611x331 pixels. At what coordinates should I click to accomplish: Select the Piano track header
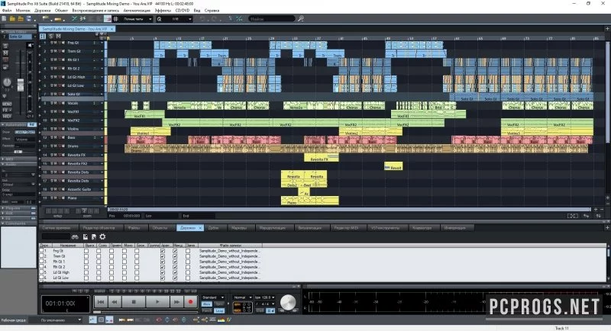click(72, 198)
